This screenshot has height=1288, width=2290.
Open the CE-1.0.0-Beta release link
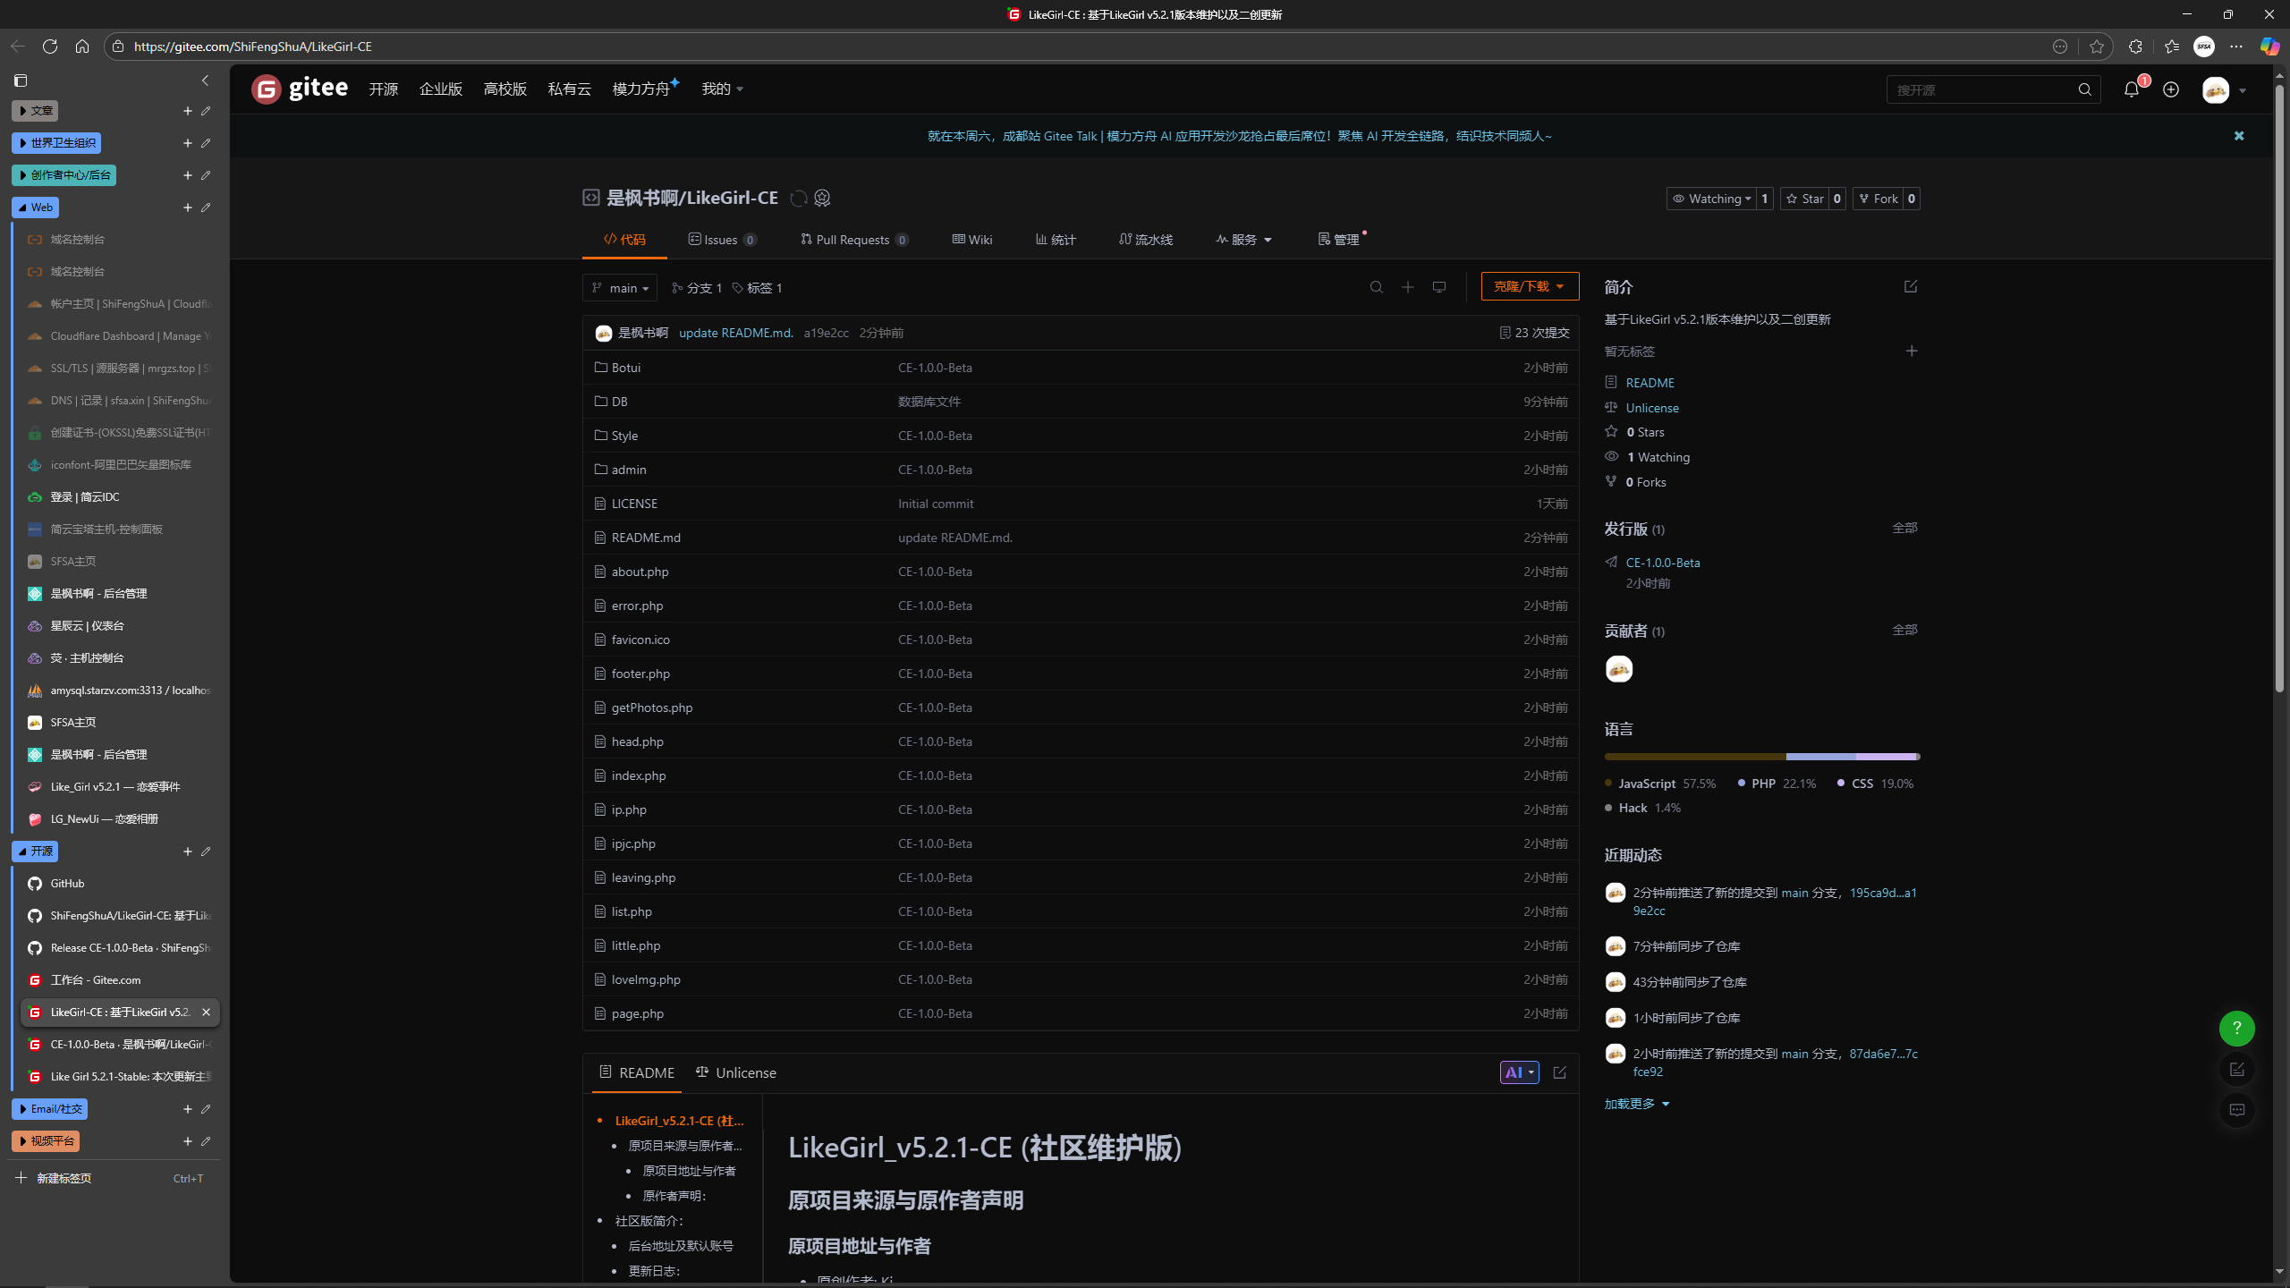[x=1663, y=563]
